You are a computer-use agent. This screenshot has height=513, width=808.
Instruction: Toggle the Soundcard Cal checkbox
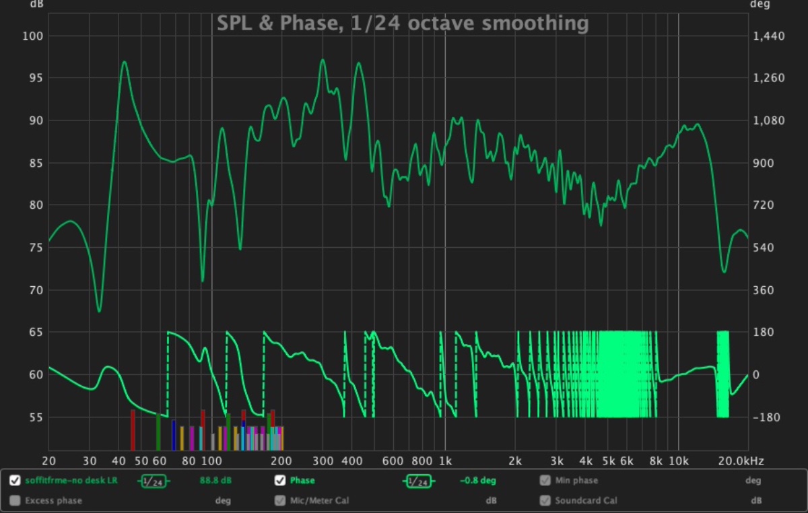(x=544, y=500)
